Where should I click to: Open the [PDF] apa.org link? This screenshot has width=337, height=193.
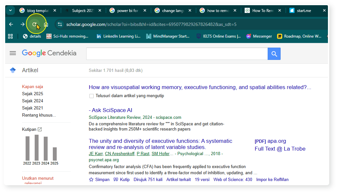[270, 141]
